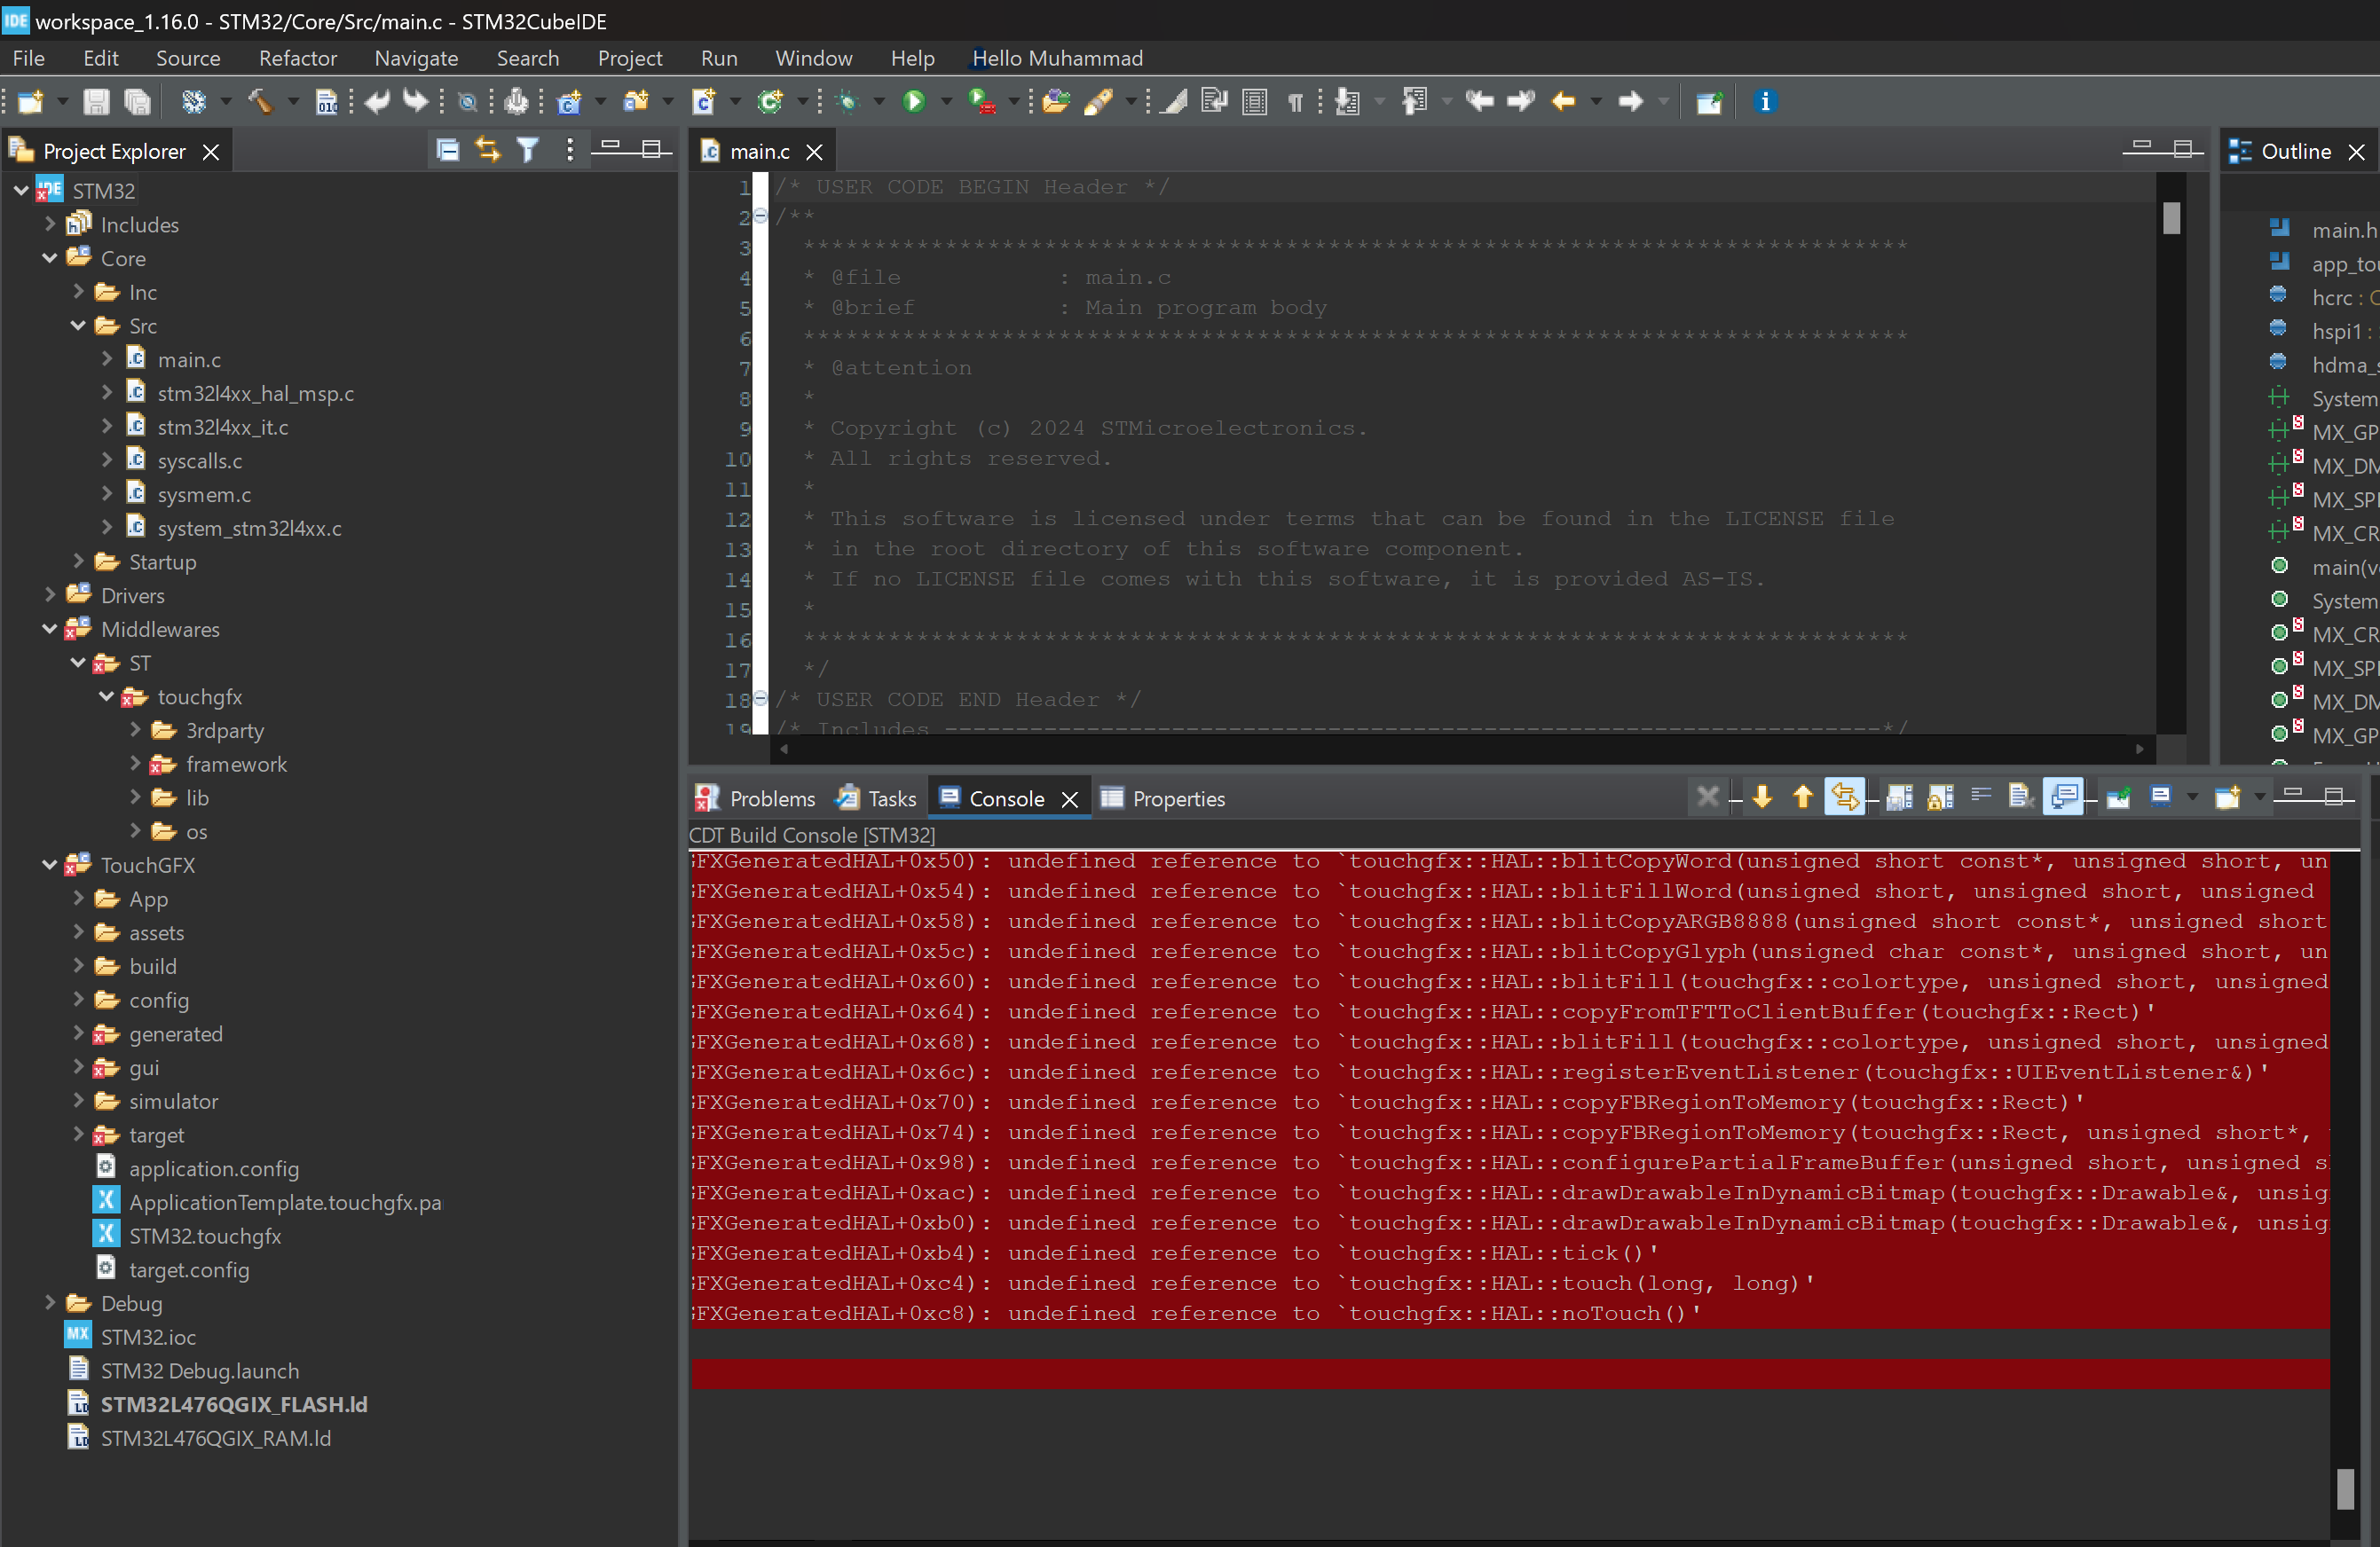Click the green Run play button
The image size is (2380, 1547).
914,101
